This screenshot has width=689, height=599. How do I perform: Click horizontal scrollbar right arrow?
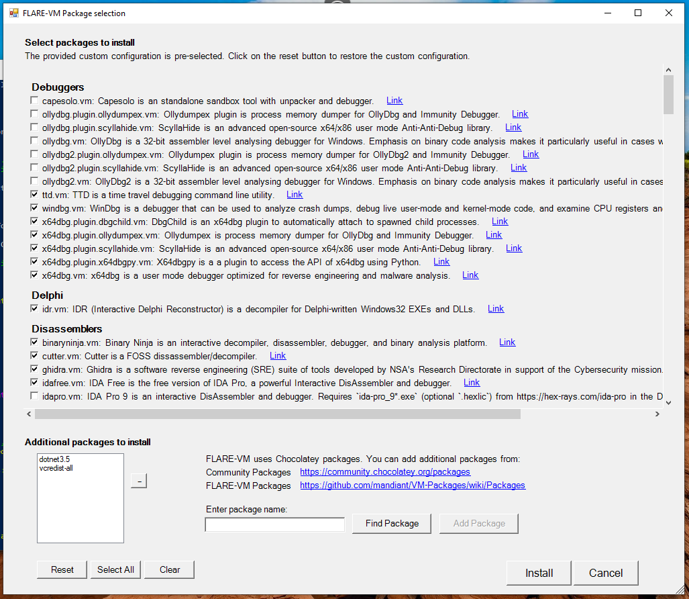(x=657, y=414)
